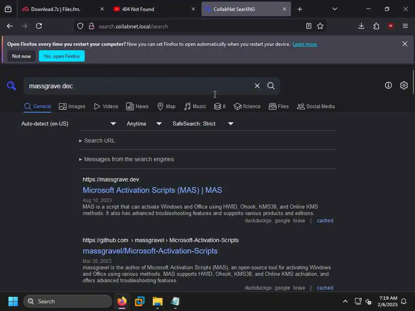Image resolution: width=415 pixels, height=311 pixels.
Task: Open cached link for massgrave.dev result
Action: 325,221
